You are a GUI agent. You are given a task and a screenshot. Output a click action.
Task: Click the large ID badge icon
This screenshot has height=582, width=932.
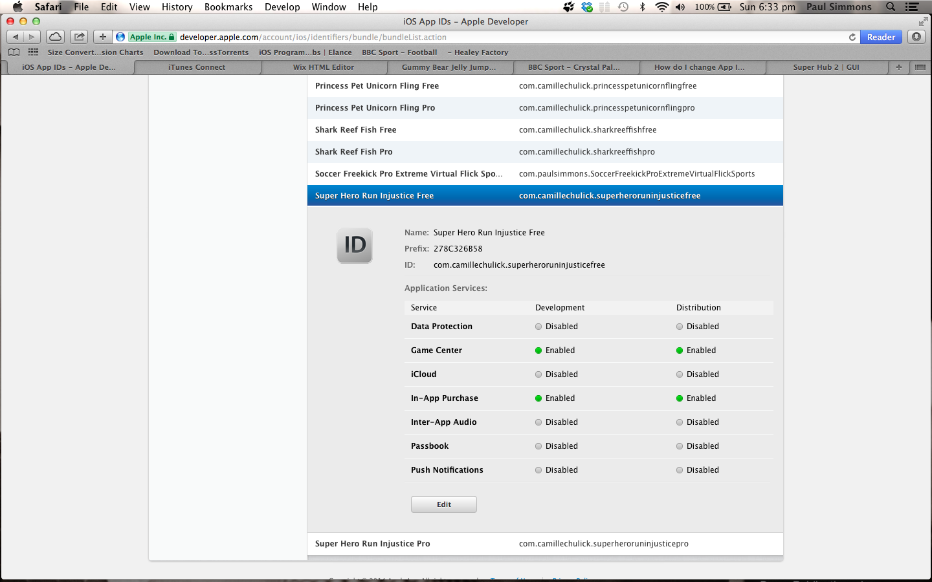355,246
